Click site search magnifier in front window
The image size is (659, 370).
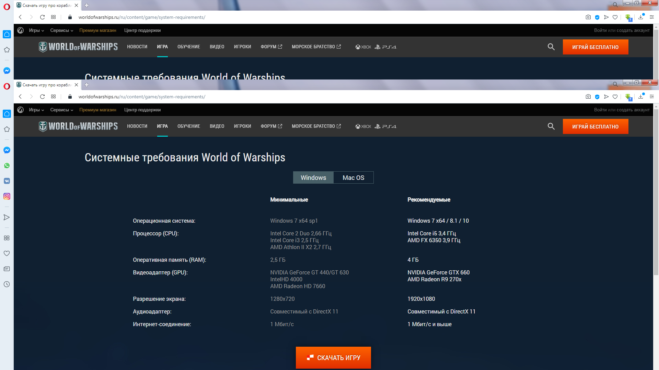(x=551, y=126)
